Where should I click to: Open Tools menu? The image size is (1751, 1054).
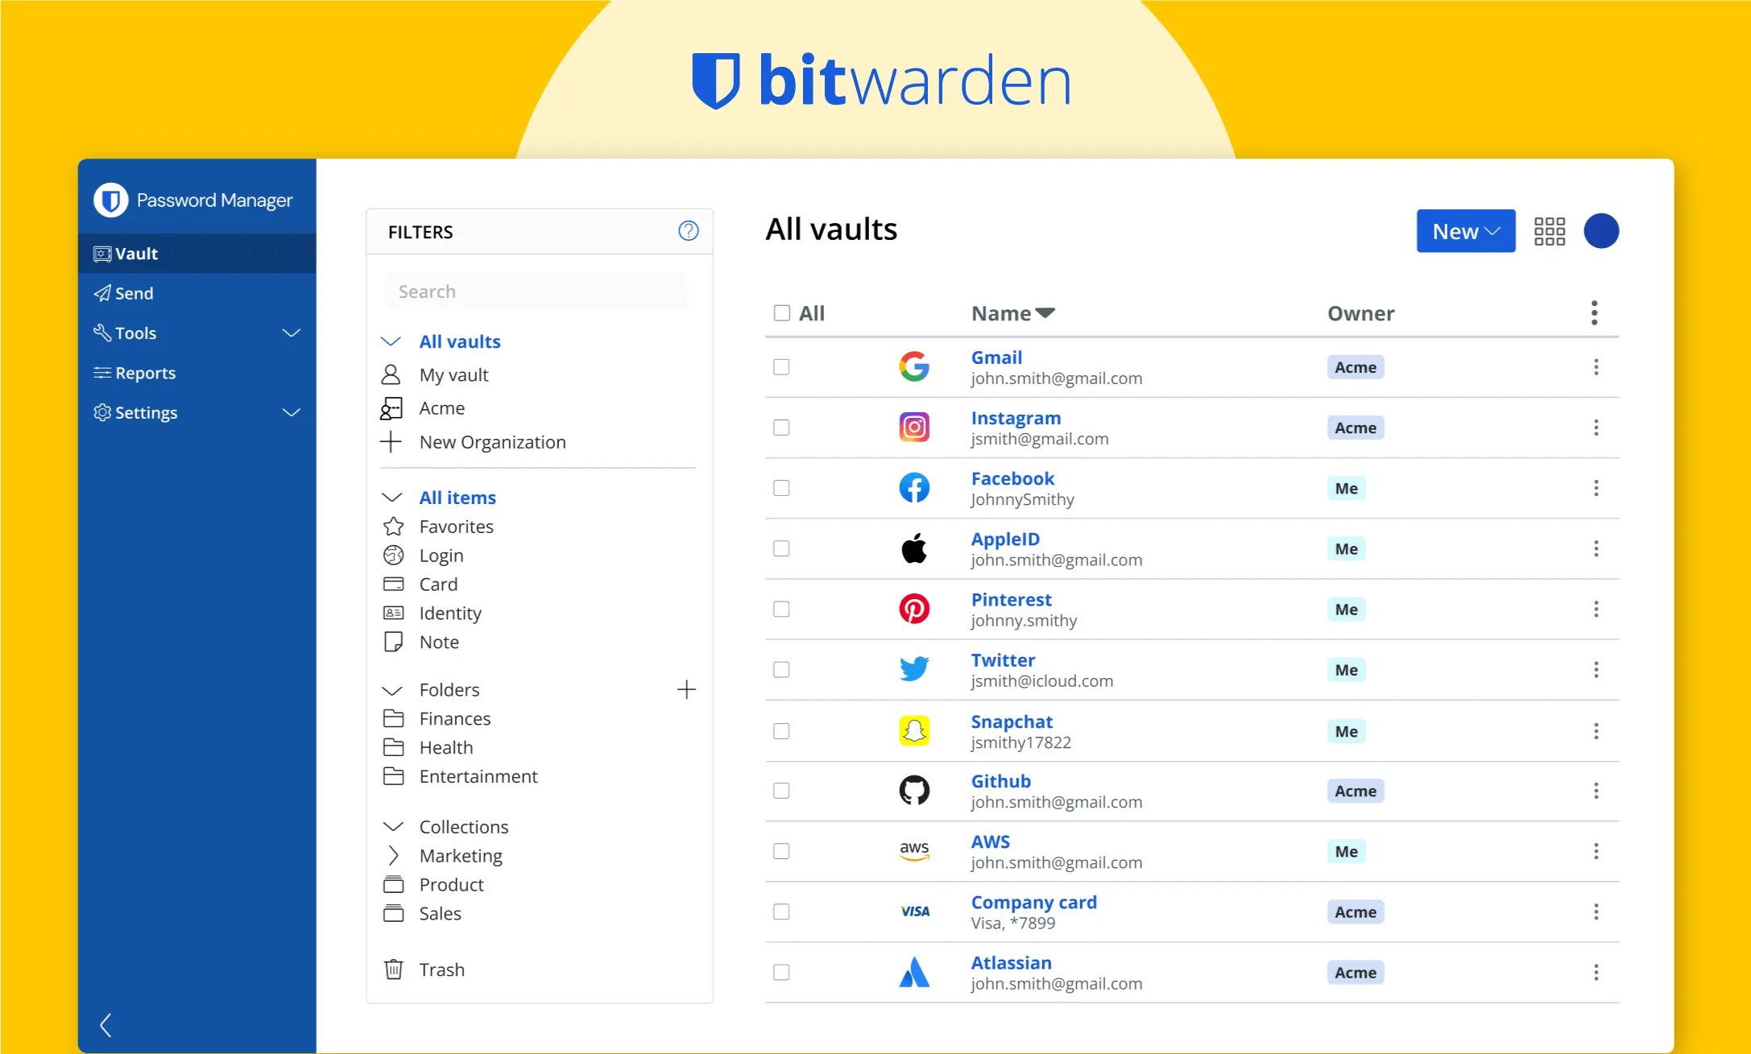pyautogui.click(x=194, y=333)
